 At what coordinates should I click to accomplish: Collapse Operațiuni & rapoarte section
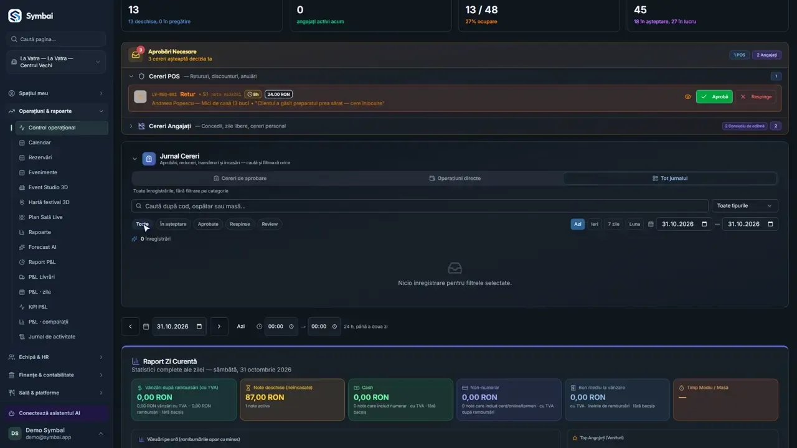(56, 111)
